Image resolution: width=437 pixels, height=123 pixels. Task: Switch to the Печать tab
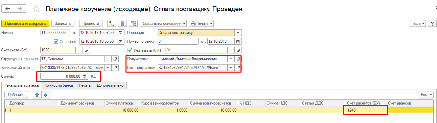[85, 85]
